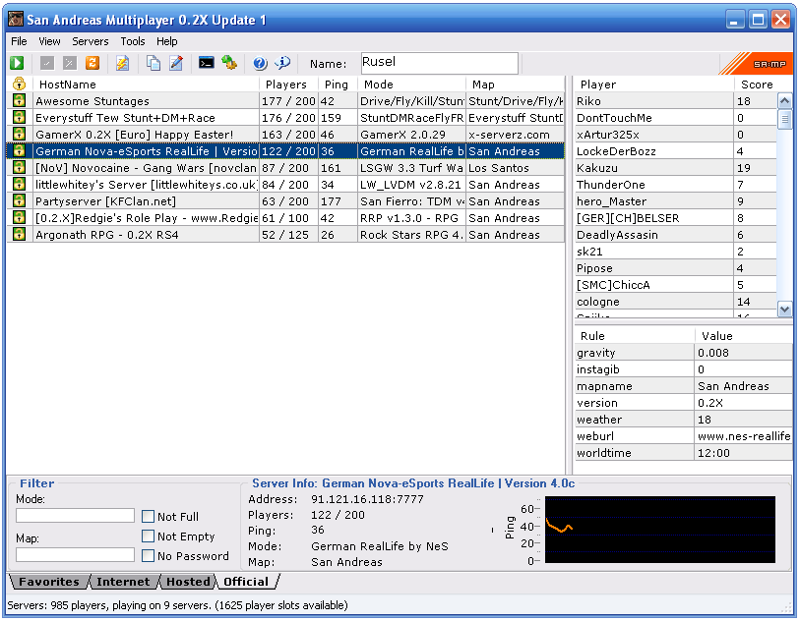The image size is (800, 621).
Task: Click the Server Properties pencil icon
Action: coord(176,63)
